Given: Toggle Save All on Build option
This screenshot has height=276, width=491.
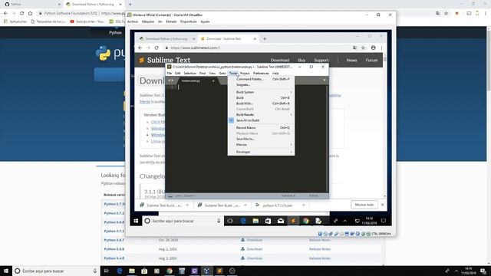Looking at the screenshot, I should 261,120.
